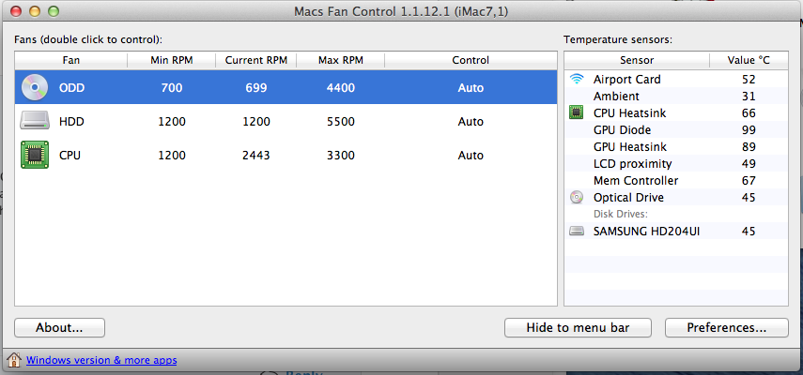803x375 pixels.
Task: Click GPU Heatsink temperature value 89
Action: pyautogui.click(x=749, y=146)
